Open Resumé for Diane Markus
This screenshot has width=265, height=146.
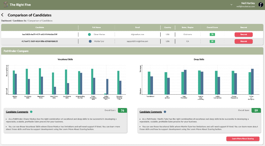click(244, 34)
